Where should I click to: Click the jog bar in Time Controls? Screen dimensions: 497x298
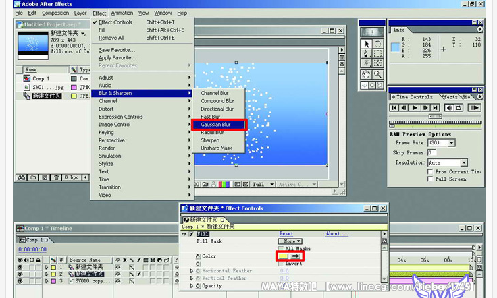435,123
